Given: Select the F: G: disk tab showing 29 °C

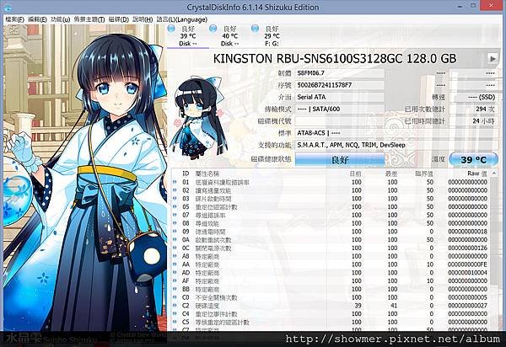Looking at the screenshot, I should click(x=272, y=36).
